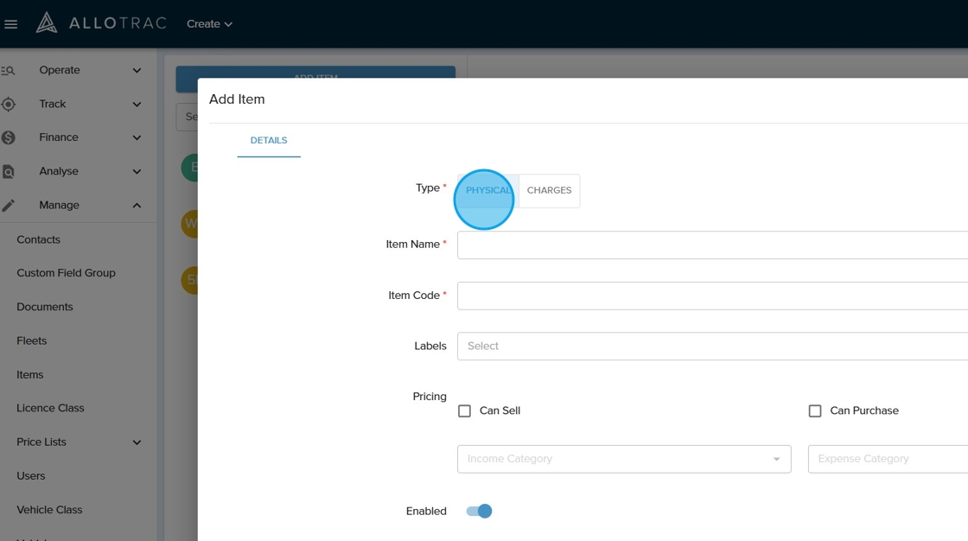968x541 pixels.
Task: Click the Analyse magnifier icon
Action: tap(9, 172)
